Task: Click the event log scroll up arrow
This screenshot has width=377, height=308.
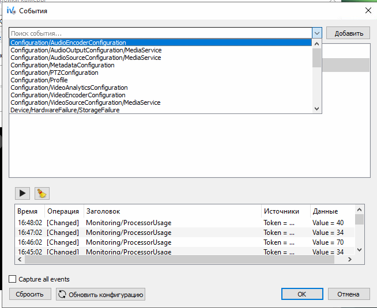Action: 360,210
